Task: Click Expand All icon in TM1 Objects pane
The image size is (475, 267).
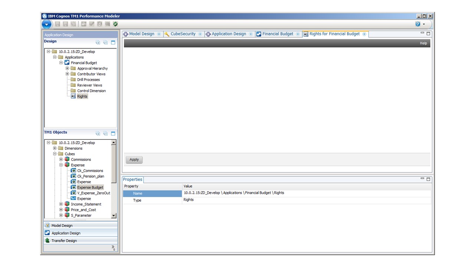Action: tap(98, 133)
